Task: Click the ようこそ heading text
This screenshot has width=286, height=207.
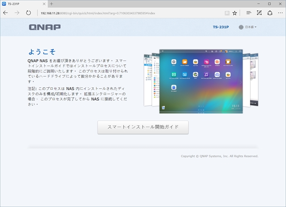Action: click(x=42, y=52)
